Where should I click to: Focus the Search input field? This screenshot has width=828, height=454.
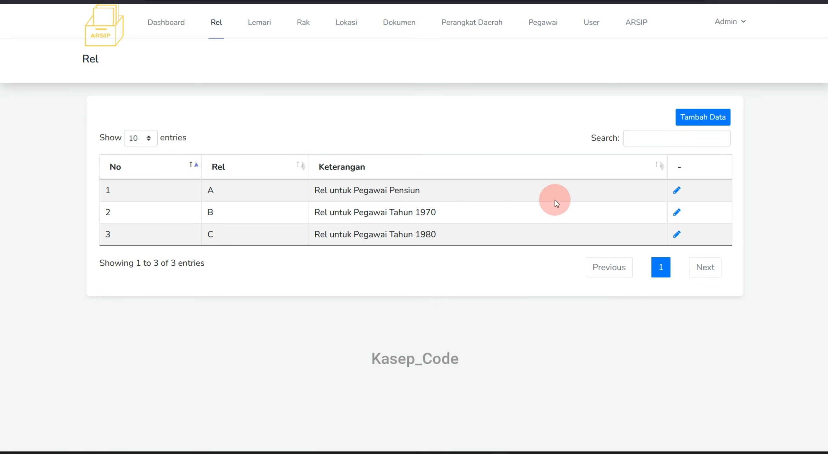[x=677, y=138]
